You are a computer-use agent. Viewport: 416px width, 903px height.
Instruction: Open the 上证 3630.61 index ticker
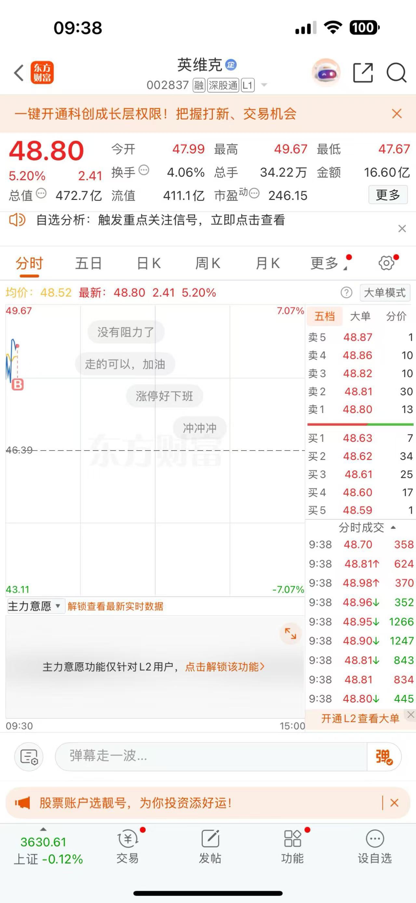pos(48,850)
